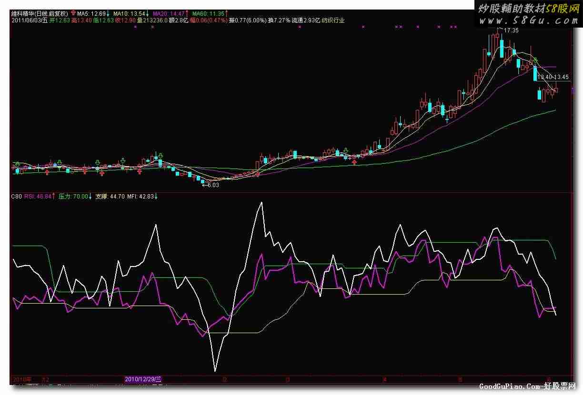
Task: Click the red up arrow after RSI value
Action: pyautogui.click(x=53, y=196)
